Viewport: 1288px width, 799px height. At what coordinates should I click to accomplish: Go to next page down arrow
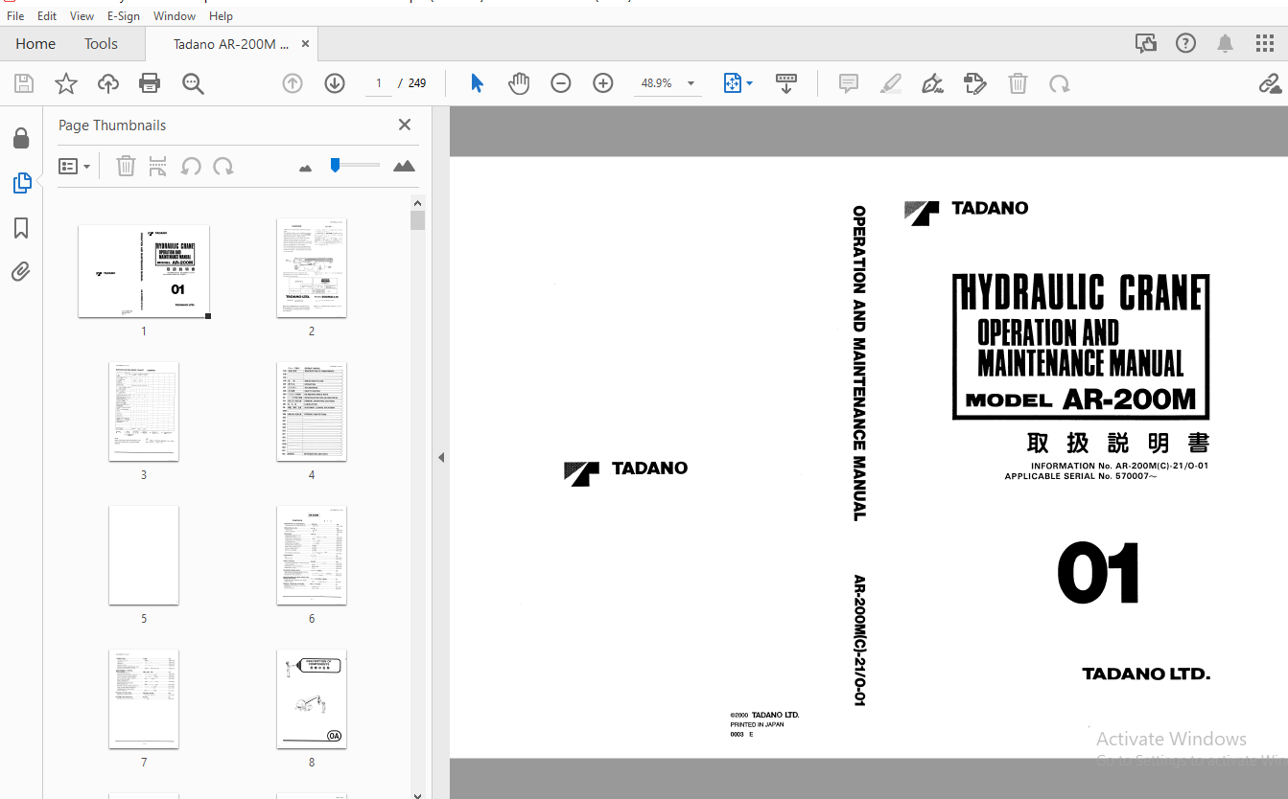tap(335, 83)
